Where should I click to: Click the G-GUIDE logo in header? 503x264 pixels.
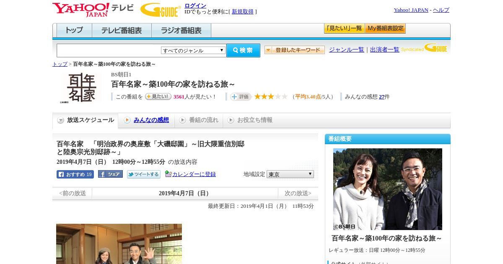(x=161, y=10)
